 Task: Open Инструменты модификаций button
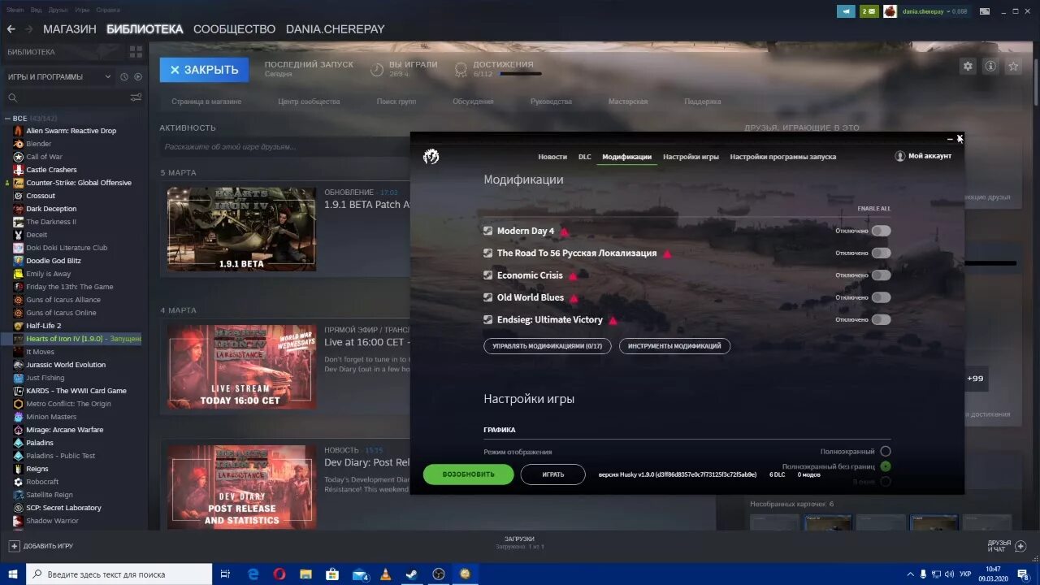[674, 346]
